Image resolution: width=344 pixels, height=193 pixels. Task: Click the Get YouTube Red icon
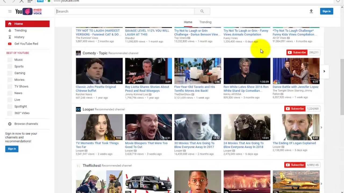pyautogui.click(x=10, y=44)
